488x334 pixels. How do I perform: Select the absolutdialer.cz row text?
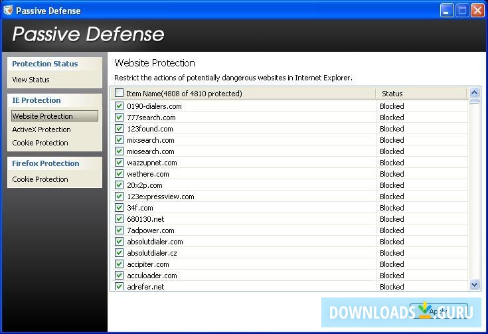(152, 253)
